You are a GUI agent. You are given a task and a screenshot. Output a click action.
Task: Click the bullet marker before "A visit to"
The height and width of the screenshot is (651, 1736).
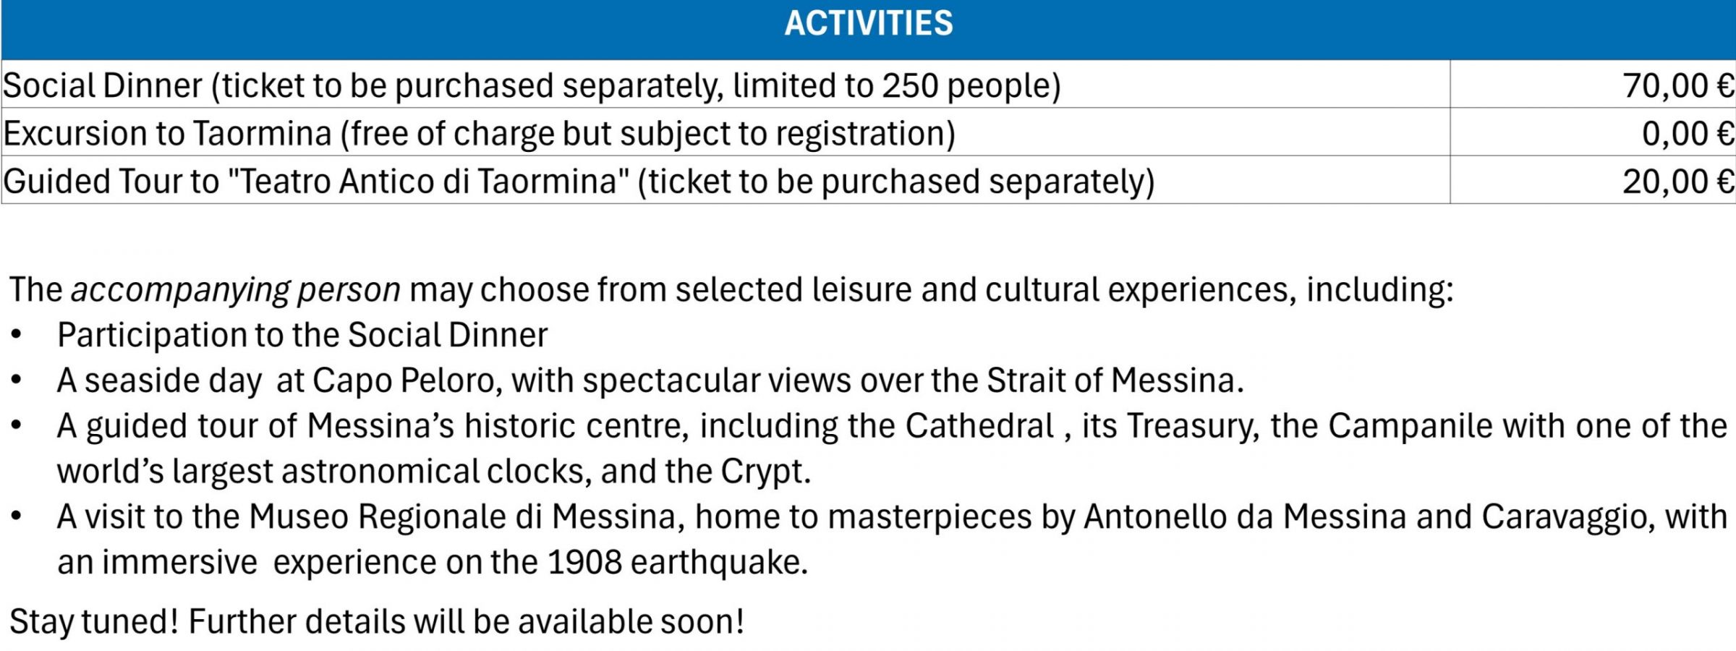17,517
